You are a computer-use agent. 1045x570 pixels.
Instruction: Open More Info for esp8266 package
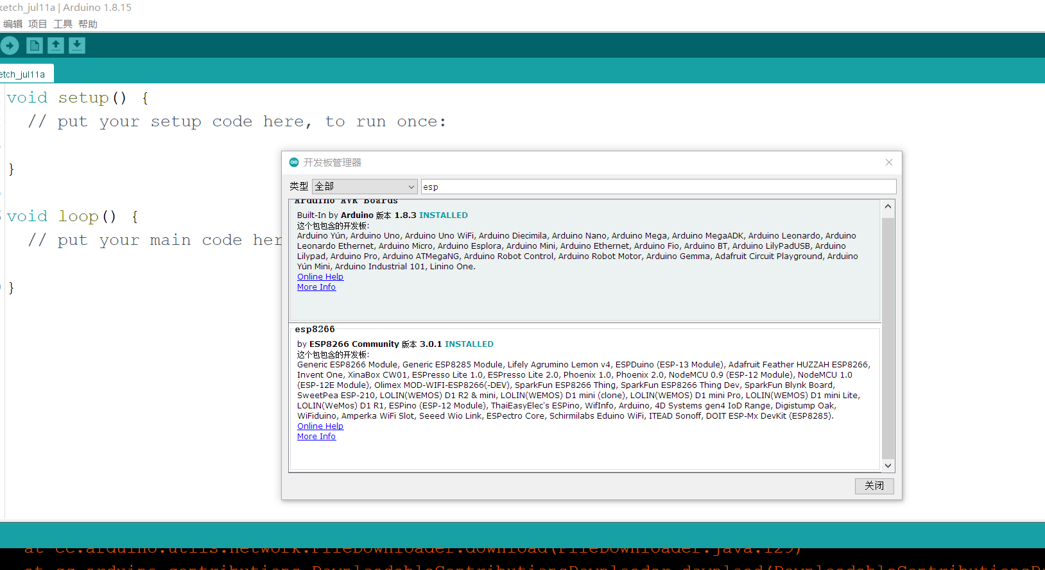tap(316, 437)
